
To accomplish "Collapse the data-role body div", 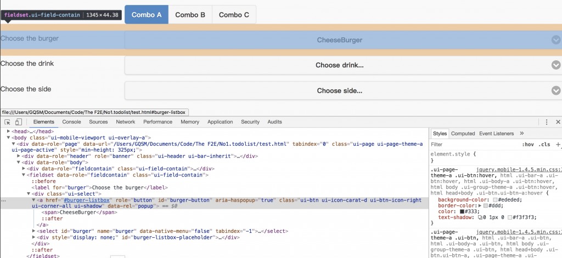I will coord(19,163).
